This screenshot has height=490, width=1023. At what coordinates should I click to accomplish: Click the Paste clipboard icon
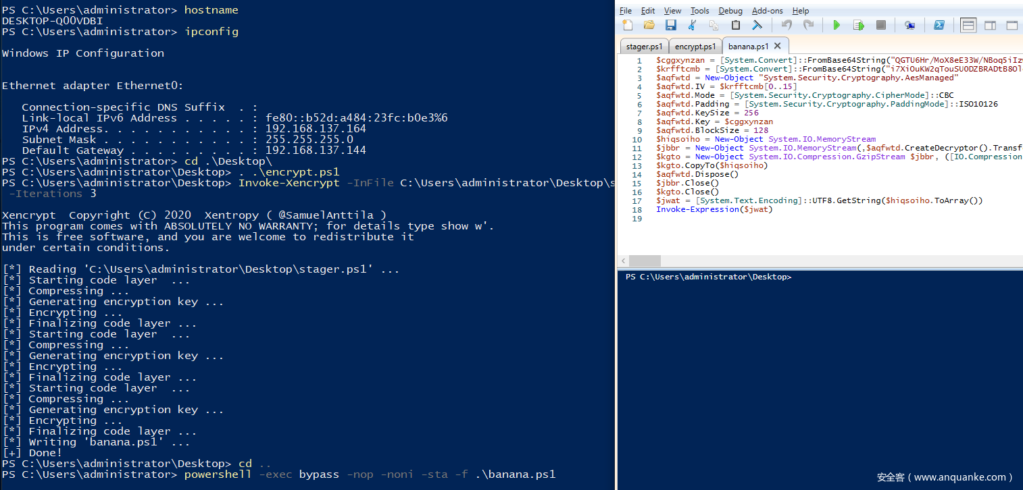(736, 26)
